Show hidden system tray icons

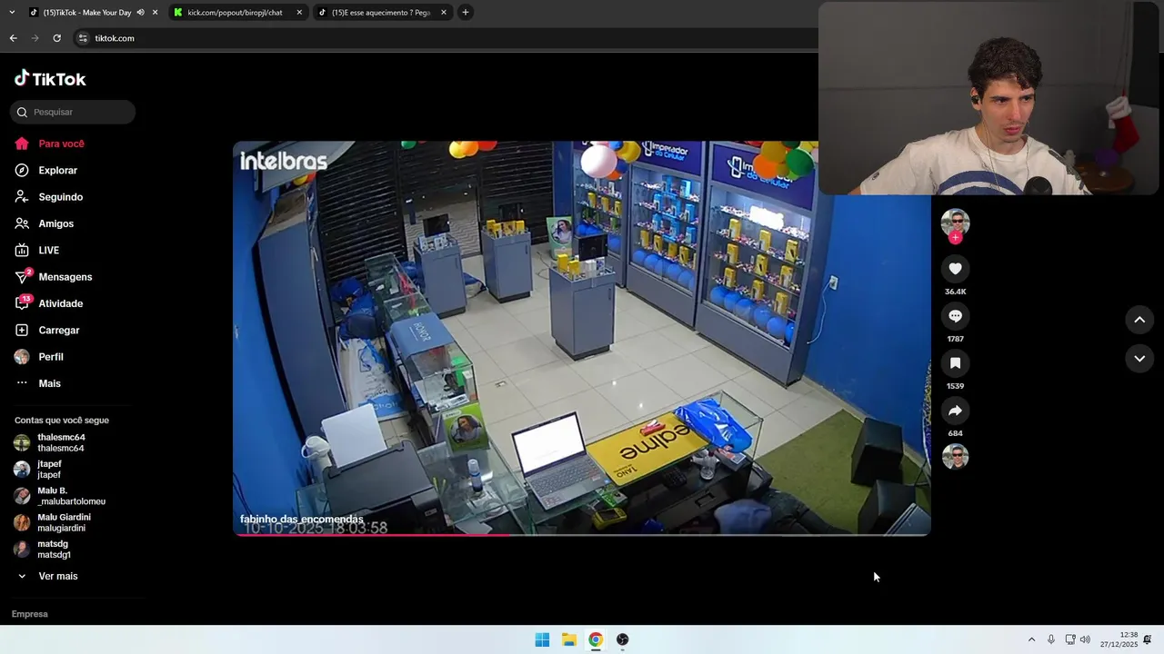coord(1031,639)
